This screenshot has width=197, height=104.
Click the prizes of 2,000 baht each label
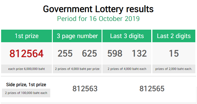point(174,69)
